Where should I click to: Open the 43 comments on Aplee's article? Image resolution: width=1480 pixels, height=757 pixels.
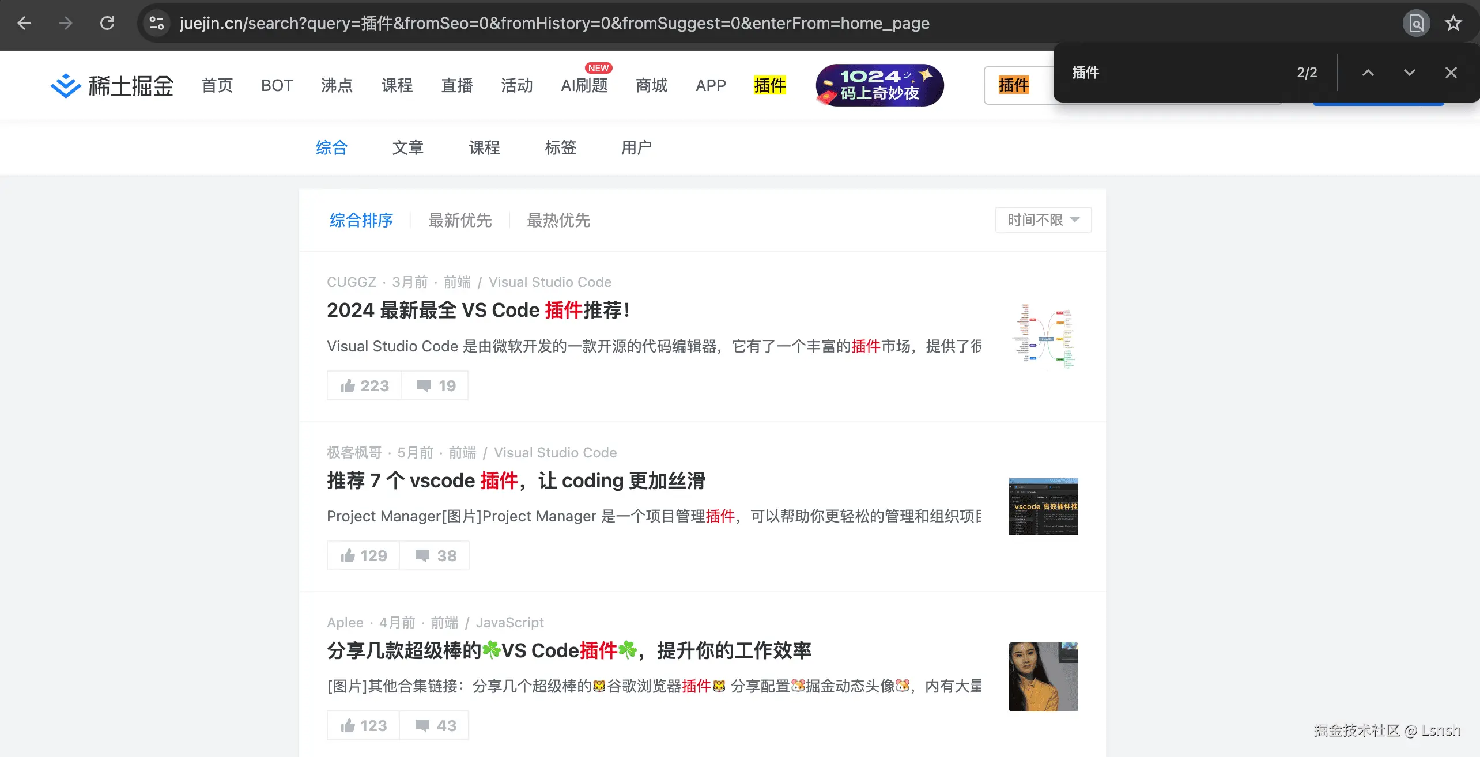pos(435,725)
